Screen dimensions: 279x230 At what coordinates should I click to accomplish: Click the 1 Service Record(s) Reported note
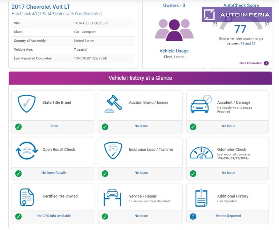pyautogui.click(x=149, y=201)
